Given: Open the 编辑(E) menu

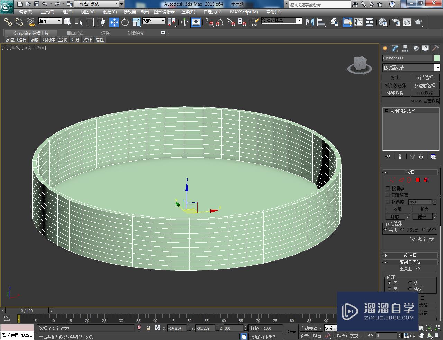Looking at the screenshot, I should coord(26,12).
